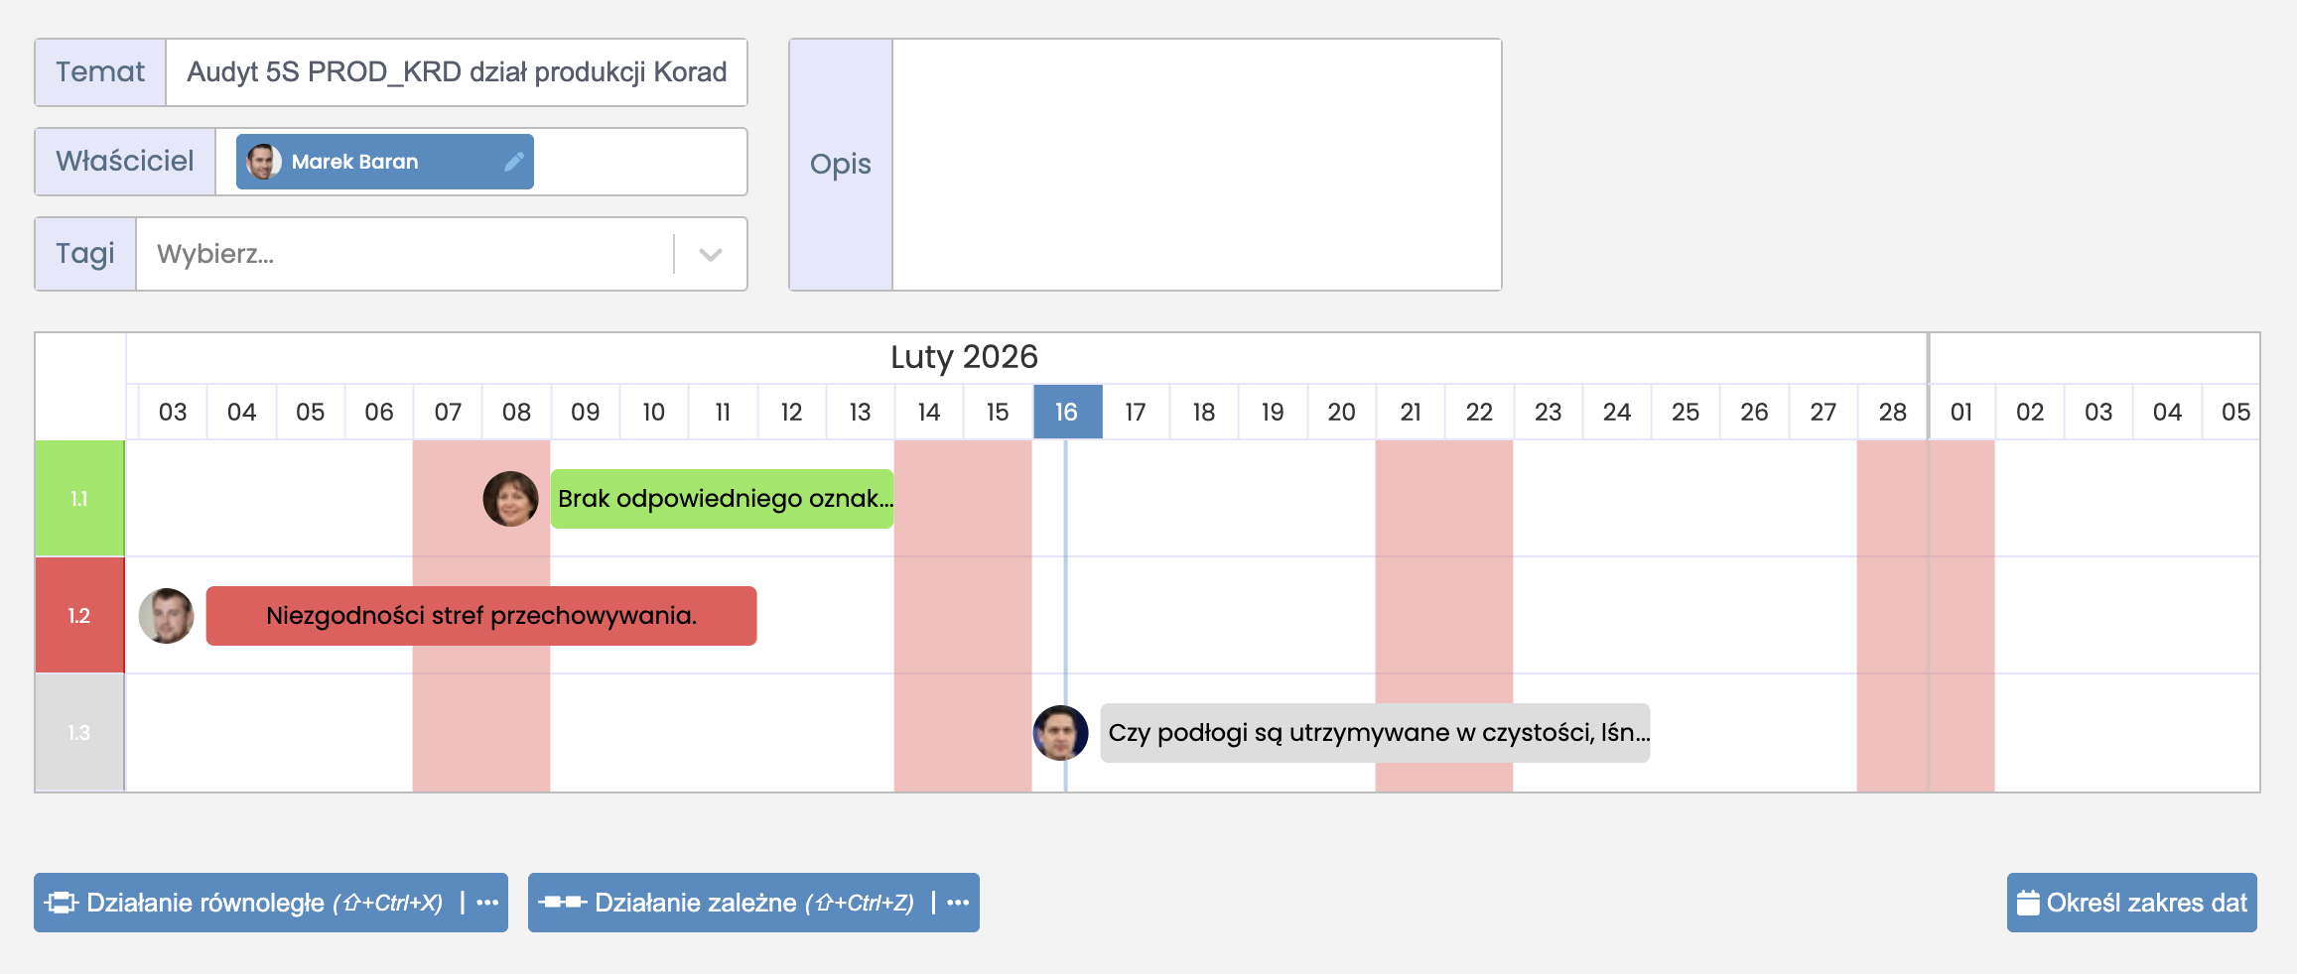Click the Temat subject input field
The height and width of the screenshot is (974, 2297).
457,72
